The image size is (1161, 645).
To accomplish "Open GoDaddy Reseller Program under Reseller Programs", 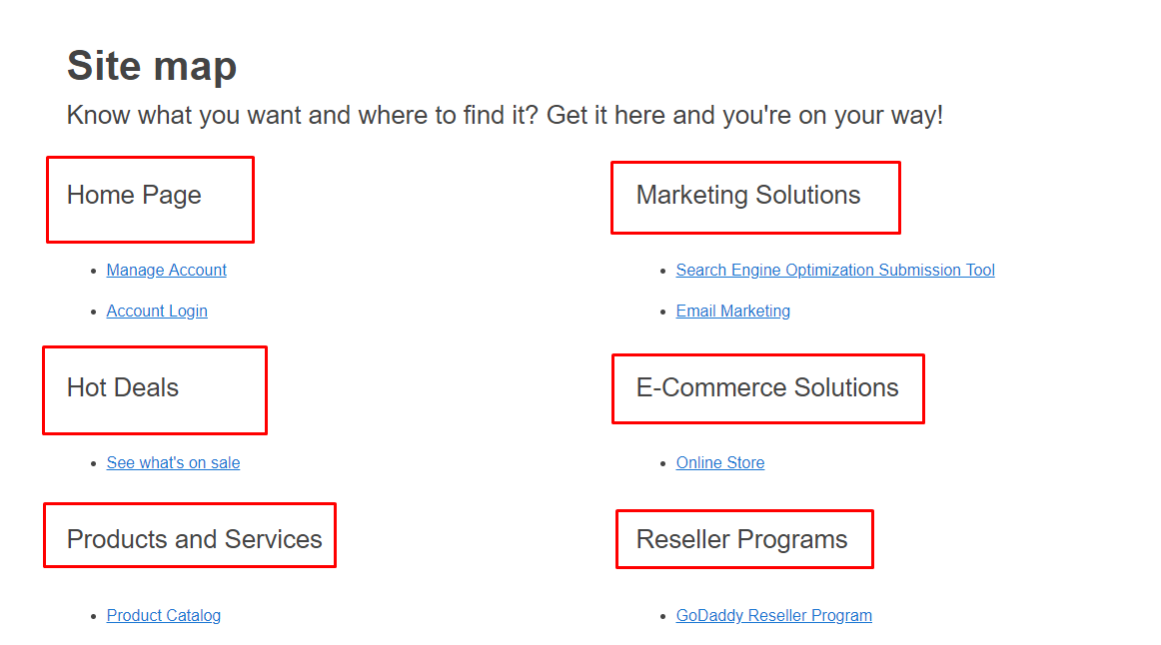I will point(773,615).
